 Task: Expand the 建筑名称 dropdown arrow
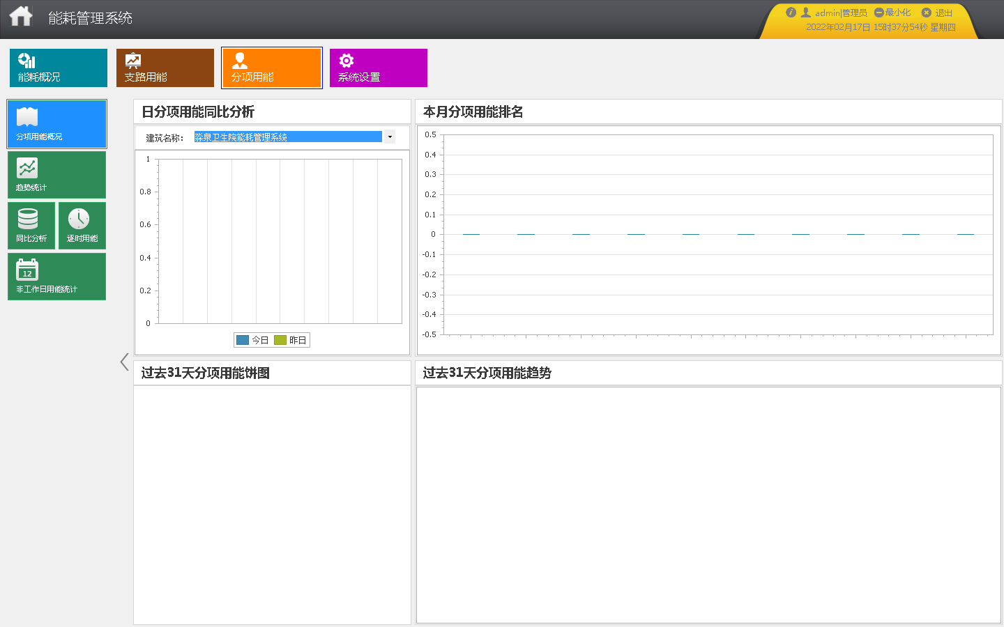(390, 137)
